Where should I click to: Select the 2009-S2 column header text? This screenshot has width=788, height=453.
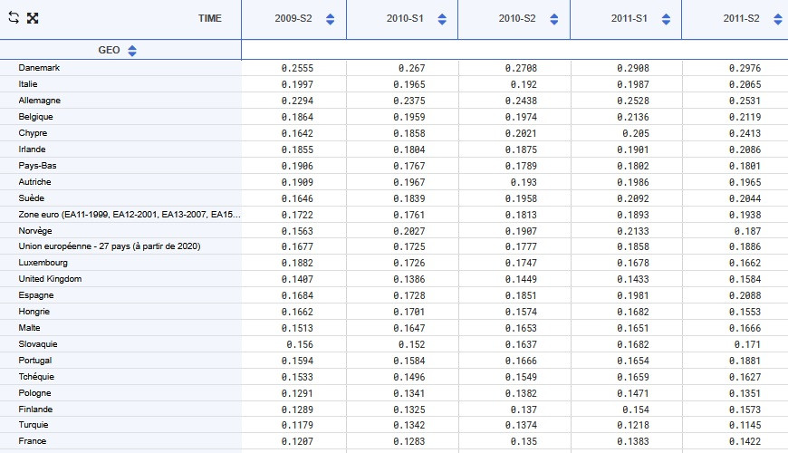pyautogui.click(x=293, y=19)
